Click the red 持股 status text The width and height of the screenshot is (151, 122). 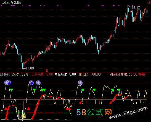142,74
